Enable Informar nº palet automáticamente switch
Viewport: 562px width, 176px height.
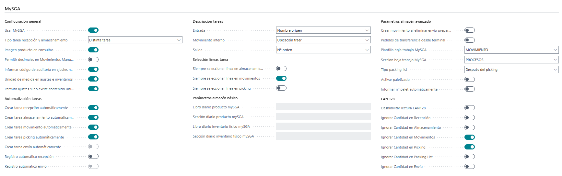pos(470,89)
